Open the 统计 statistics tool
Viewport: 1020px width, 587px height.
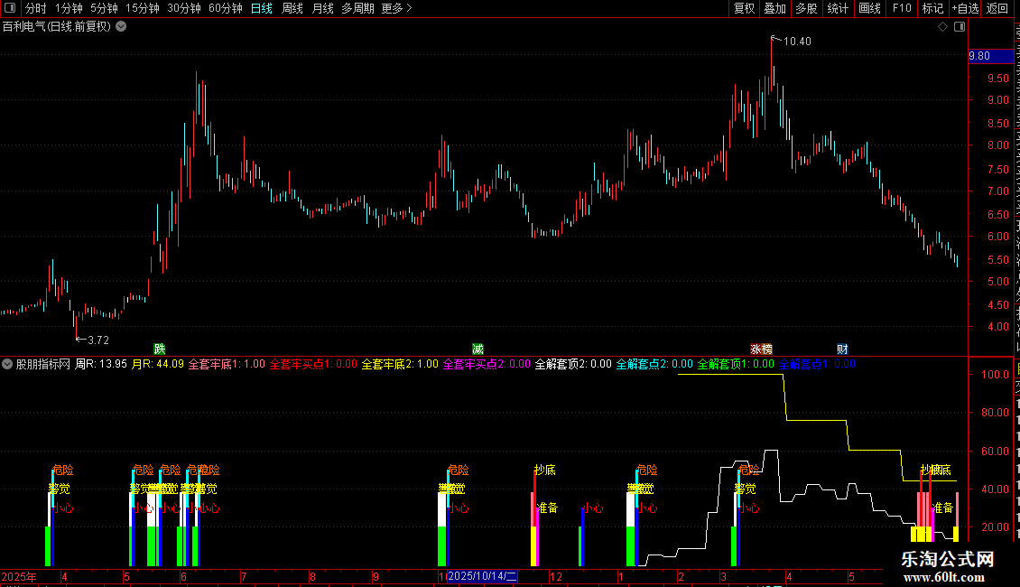[x=838, y=8]
